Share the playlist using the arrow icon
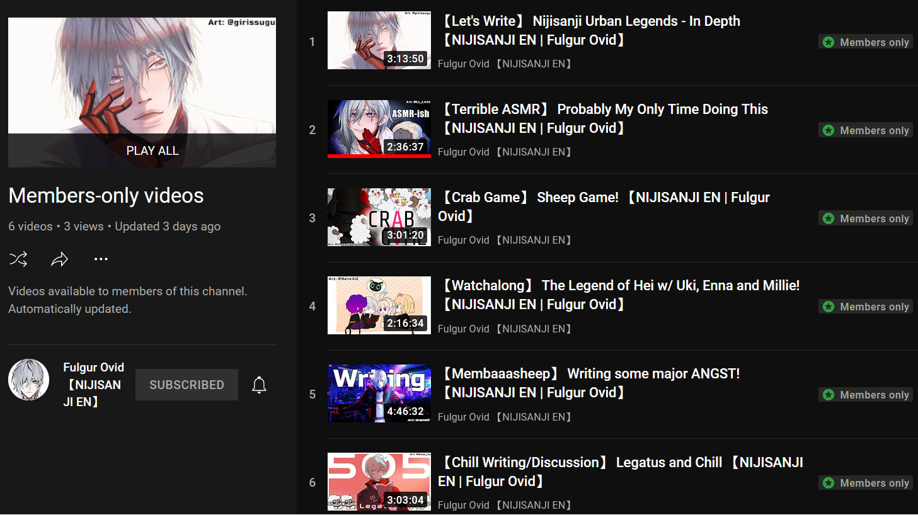 pos(59,259)
